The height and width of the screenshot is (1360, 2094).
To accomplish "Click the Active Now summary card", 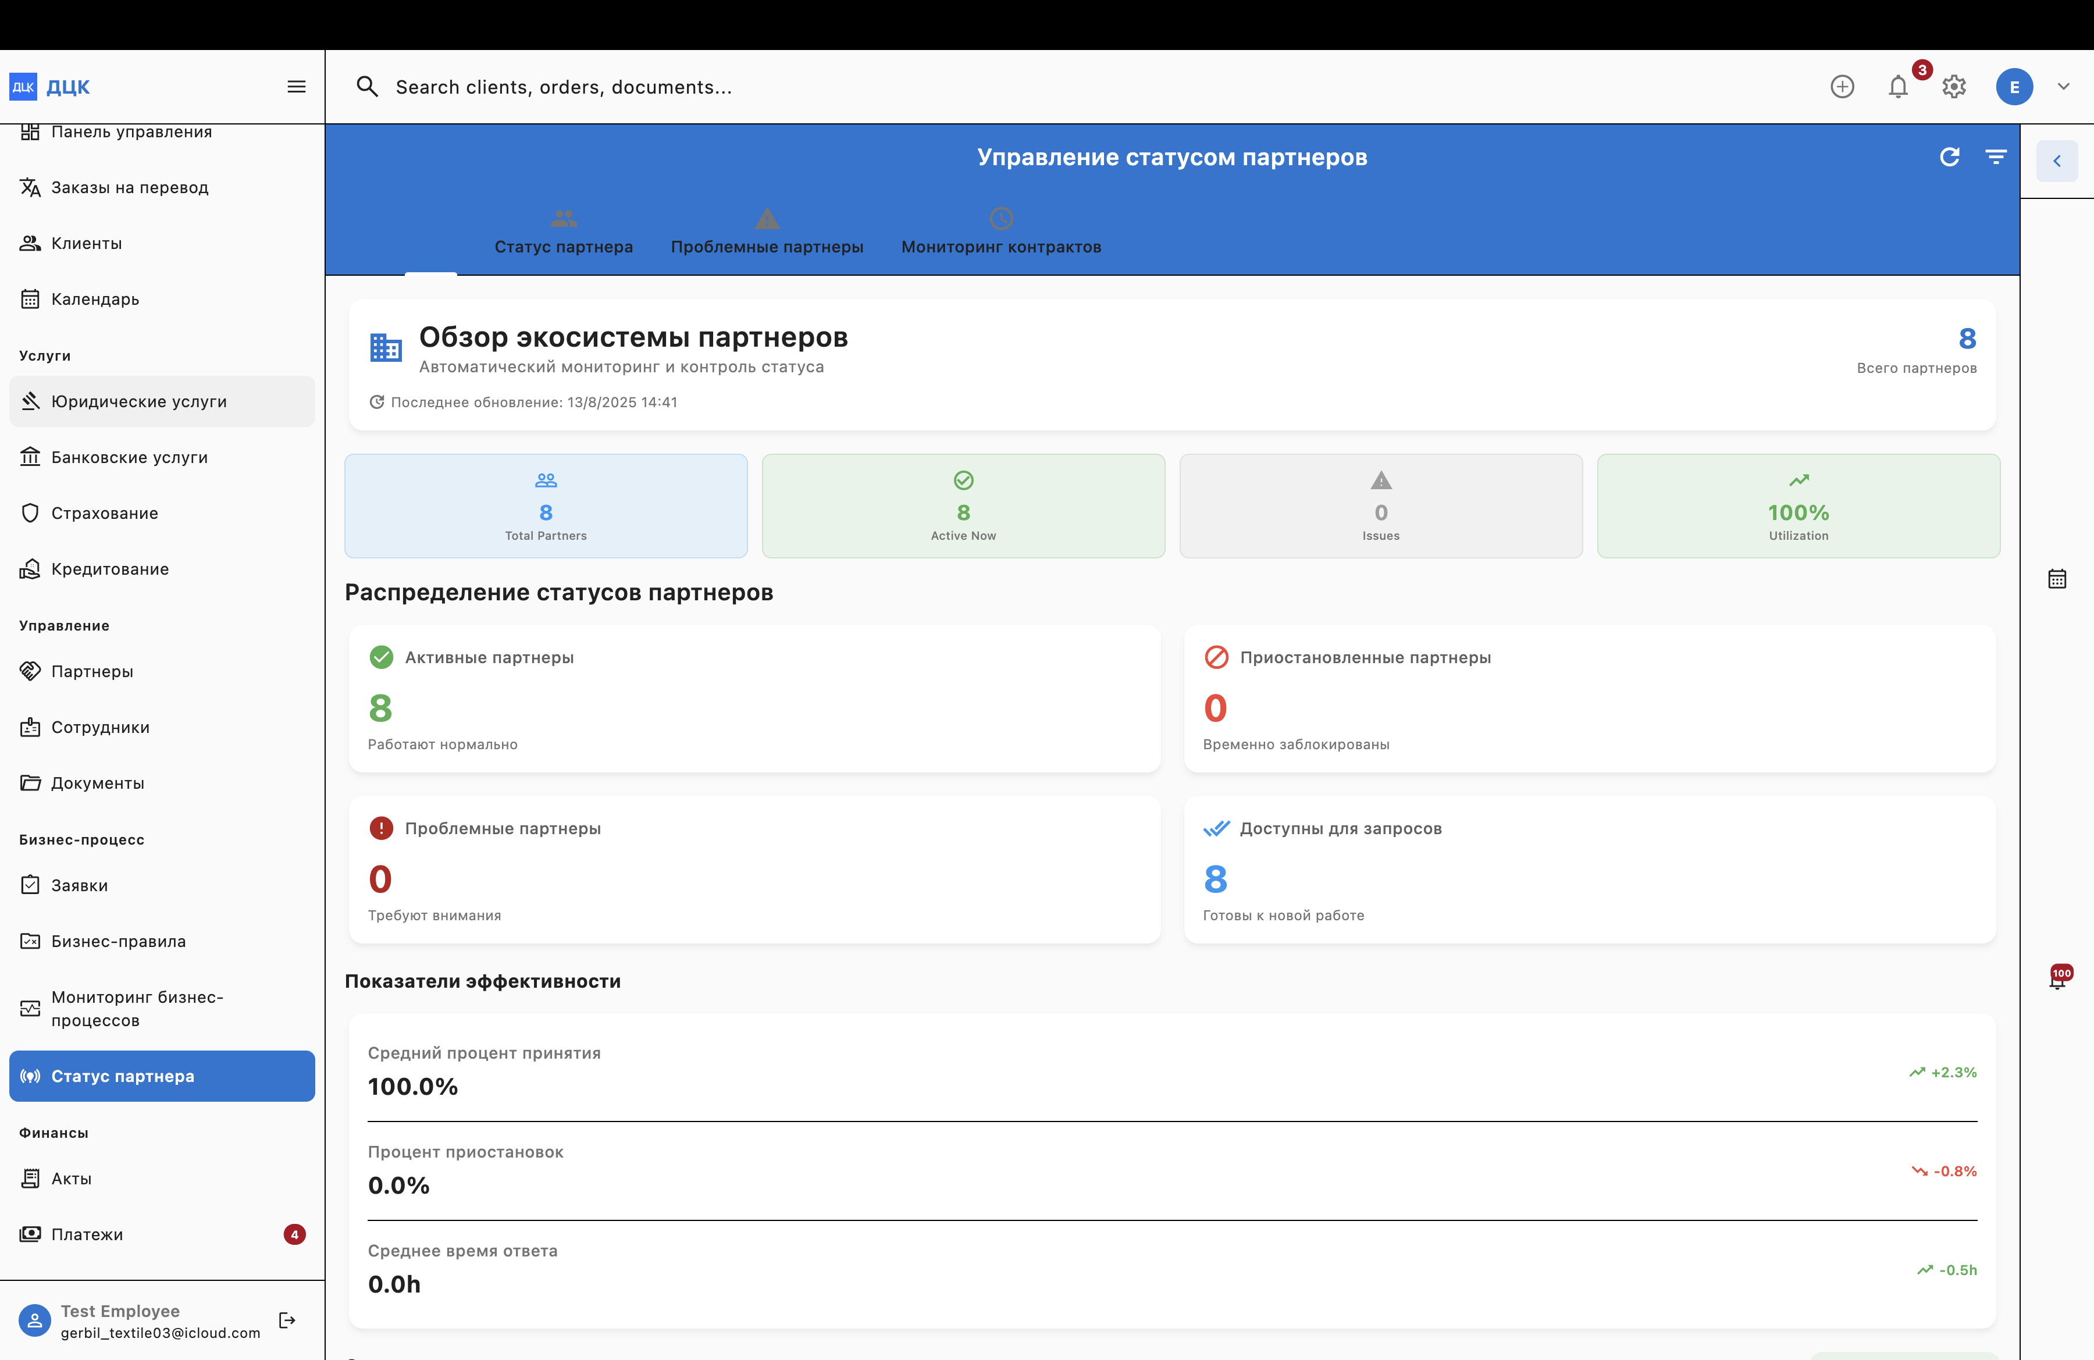I will pyautogui.click(x=963, y=506).
